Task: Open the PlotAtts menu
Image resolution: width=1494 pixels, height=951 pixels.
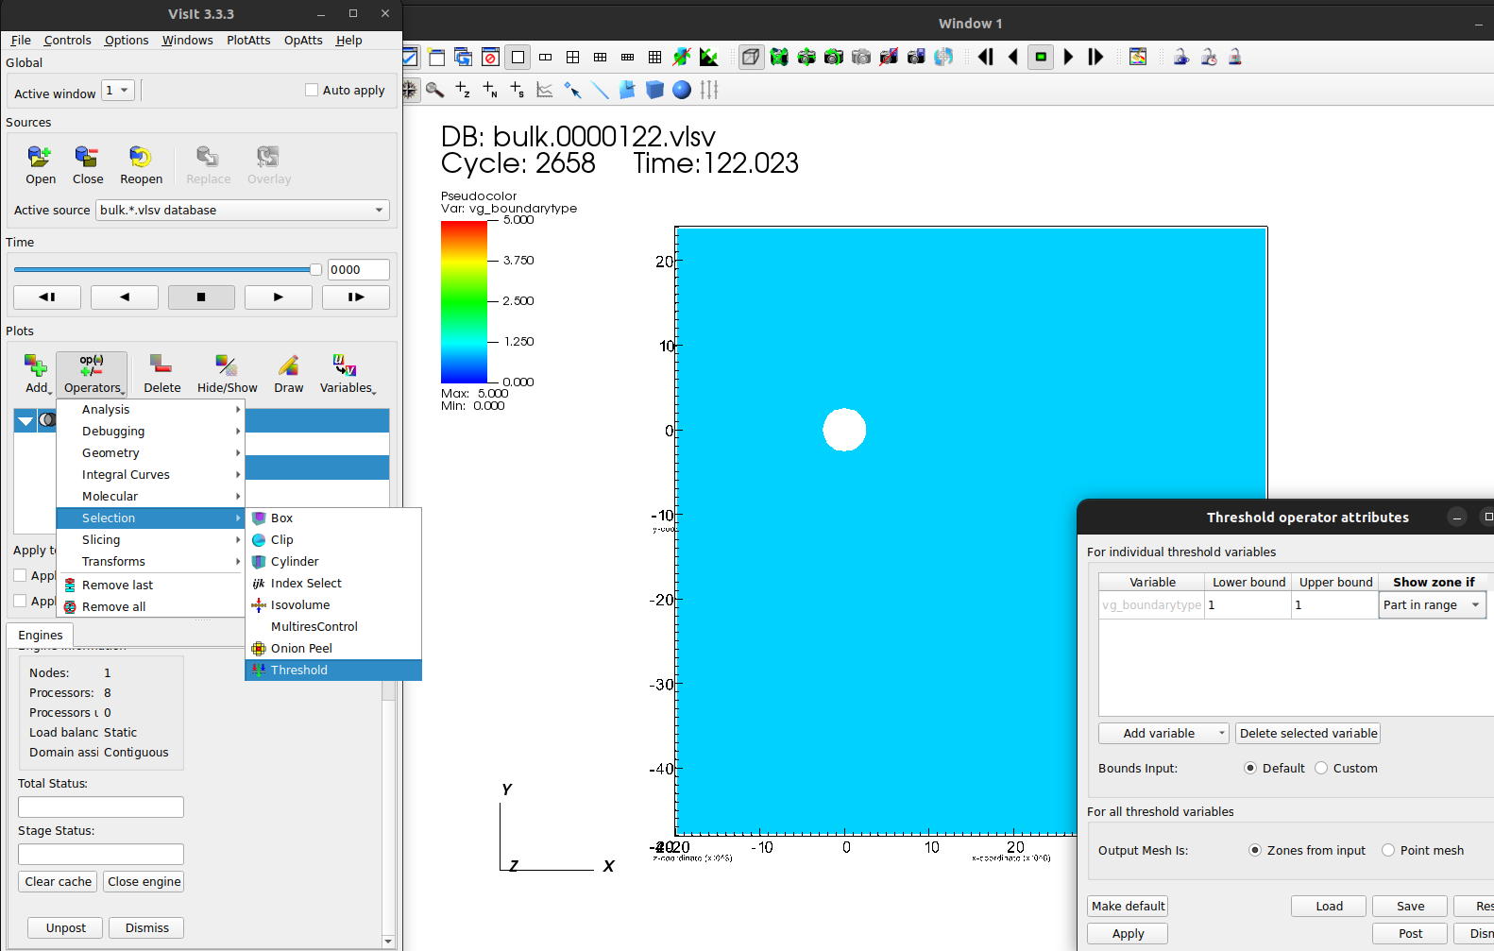Action: (248, 41)
